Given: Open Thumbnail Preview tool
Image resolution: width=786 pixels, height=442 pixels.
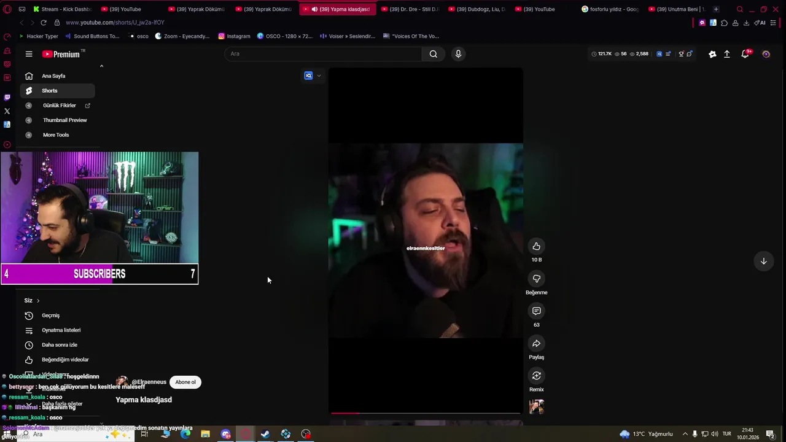Looking at the screenshot, I should tap(58, 120).
